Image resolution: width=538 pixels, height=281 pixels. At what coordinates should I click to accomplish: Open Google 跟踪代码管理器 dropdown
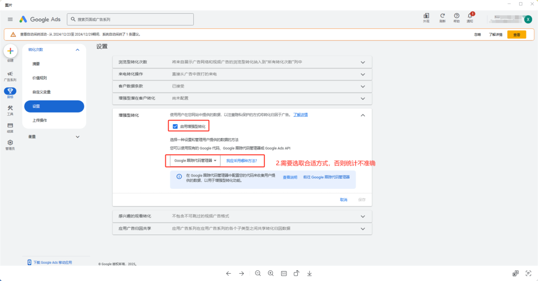tap(195, 160)
